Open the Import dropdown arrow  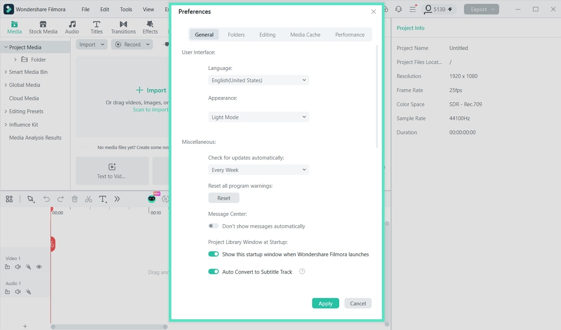[x=102, y=44]
